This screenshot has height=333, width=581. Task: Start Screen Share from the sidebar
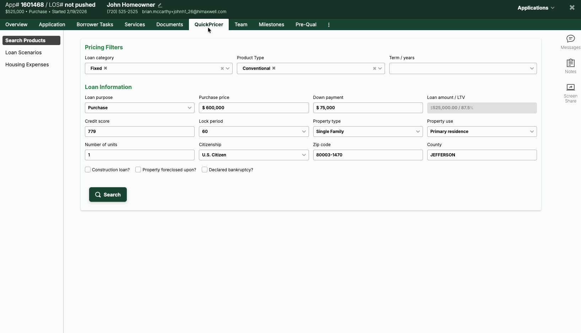pos(570,88)
